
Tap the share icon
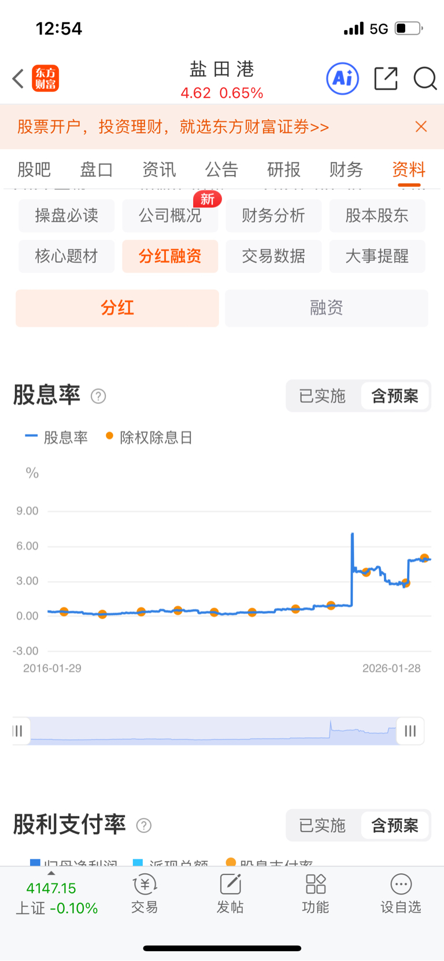[x=386, y=79]
